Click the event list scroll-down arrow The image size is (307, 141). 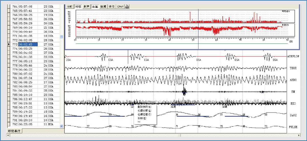61,126
